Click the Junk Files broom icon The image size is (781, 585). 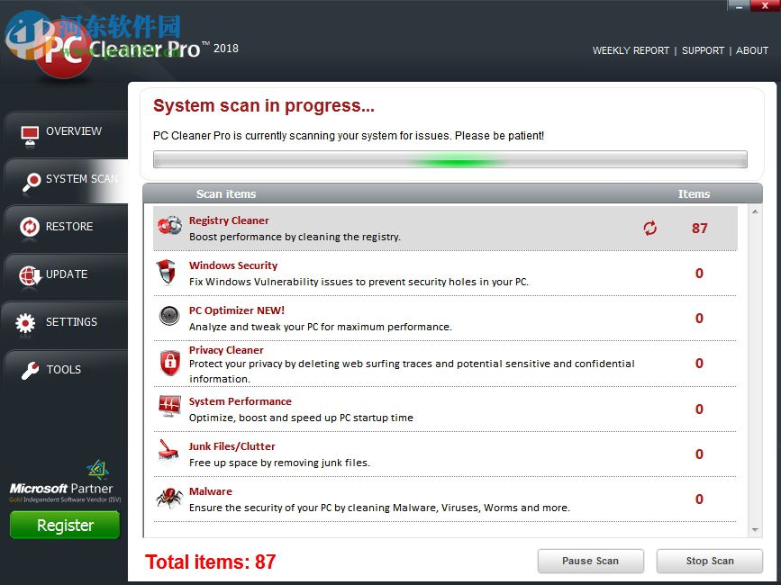169,452
